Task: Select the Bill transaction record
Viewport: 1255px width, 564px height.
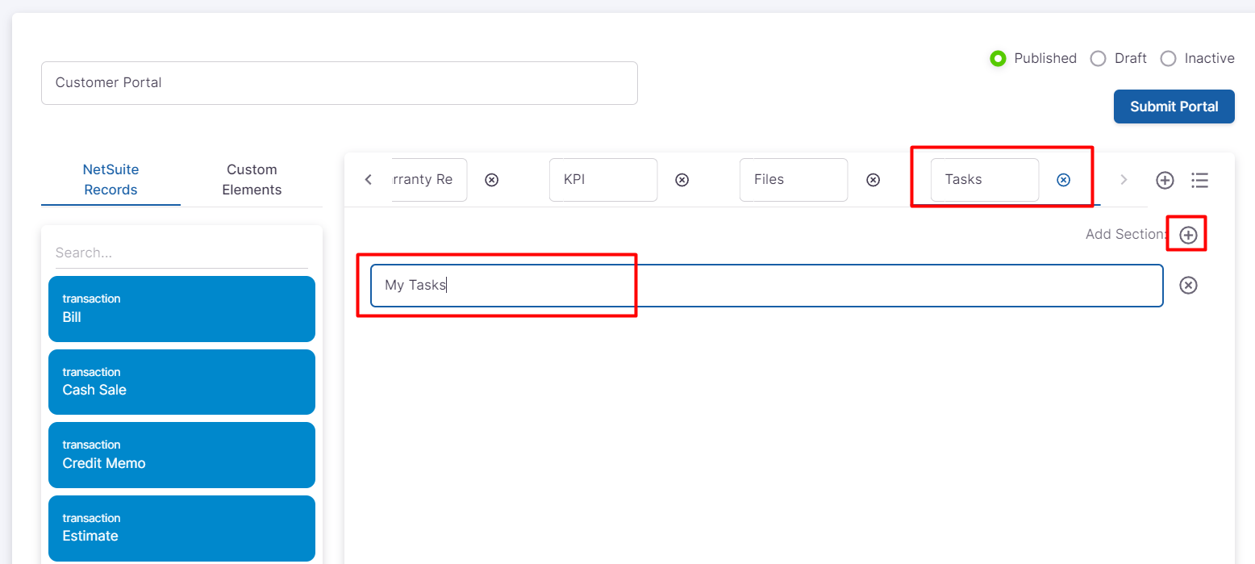Action: 181,308
